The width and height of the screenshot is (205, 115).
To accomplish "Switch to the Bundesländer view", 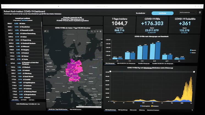I will pyautogui.click(x=140, y=13).
